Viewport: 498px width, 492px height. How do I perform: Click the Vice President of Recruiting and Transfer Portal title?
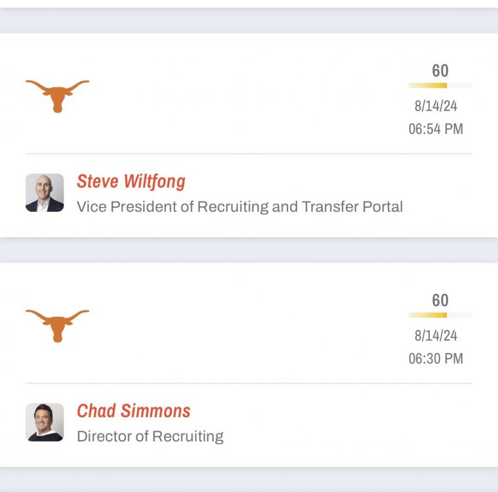coord(239,207)
